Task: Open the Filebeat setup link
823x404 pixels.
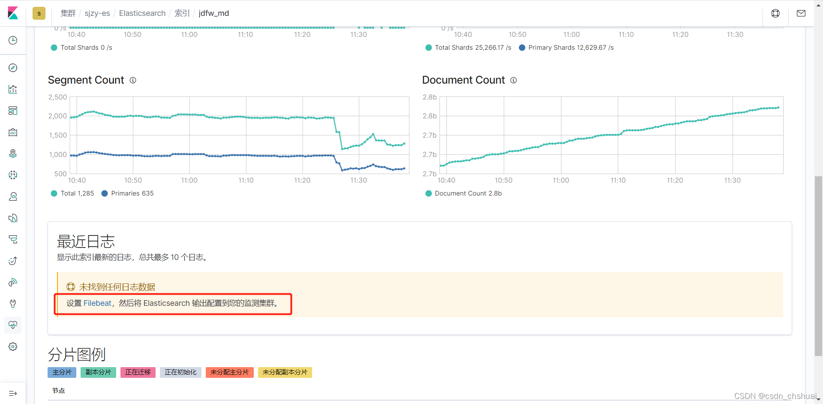Action: pyautogui.click(x=97, y=303)
